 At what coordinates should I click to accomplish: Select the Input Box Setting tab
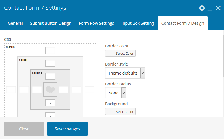click(x=138, y=23)
